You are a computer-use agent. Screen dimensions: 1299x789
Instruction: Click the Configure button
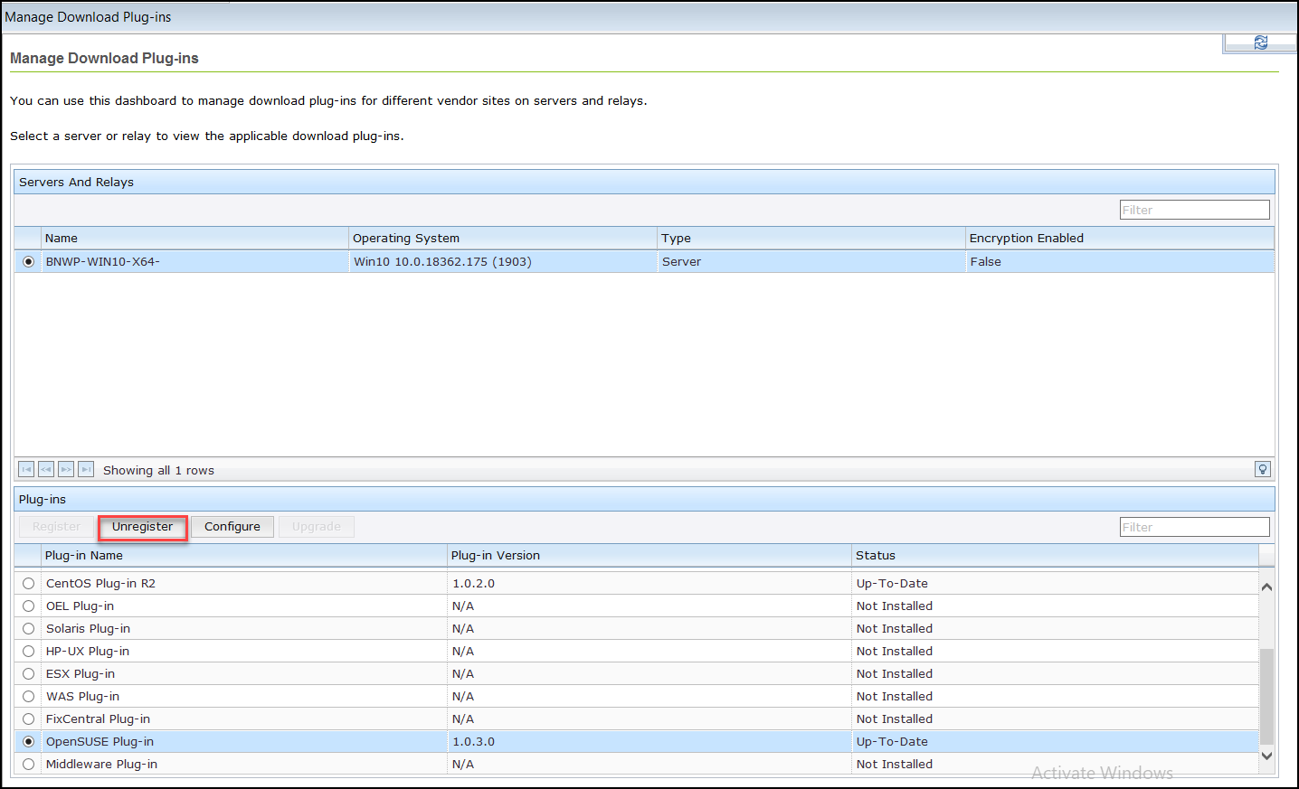coord(232,526)
